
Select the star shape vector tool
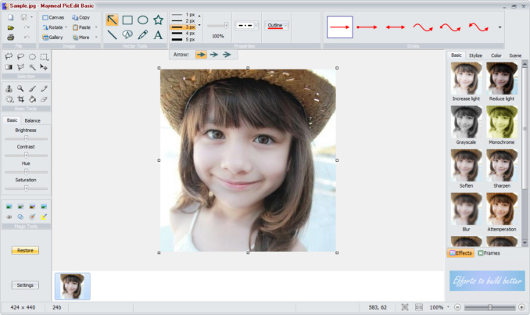pos(159,20)
